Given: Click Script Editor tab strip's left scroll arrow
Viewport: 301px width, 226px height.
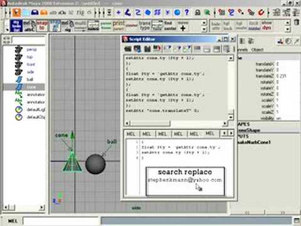Looking at the screenshot, I should [224, 133].
